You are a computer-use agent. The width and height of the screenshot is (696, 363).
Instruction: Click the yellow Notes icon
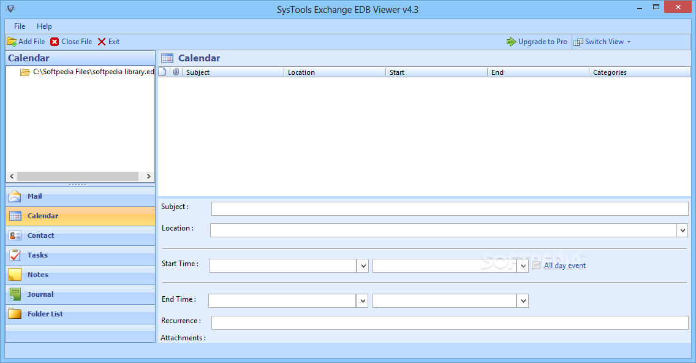click(15, 275)
